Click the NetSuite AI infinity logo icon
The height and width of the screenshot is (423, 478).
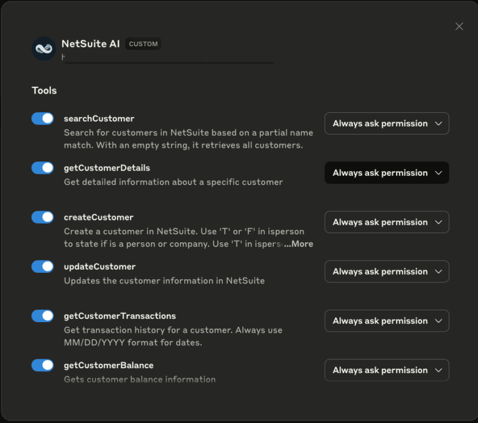pyautogui.click(x=44, y=49)
